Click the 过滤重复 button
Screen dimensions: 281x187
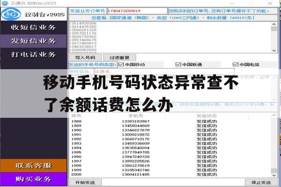[119, 58]
